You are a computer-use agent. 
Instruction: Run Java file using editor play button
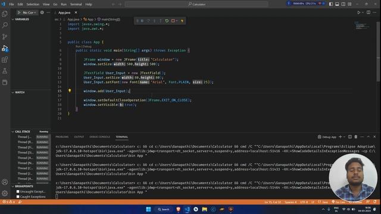point(358,12)
